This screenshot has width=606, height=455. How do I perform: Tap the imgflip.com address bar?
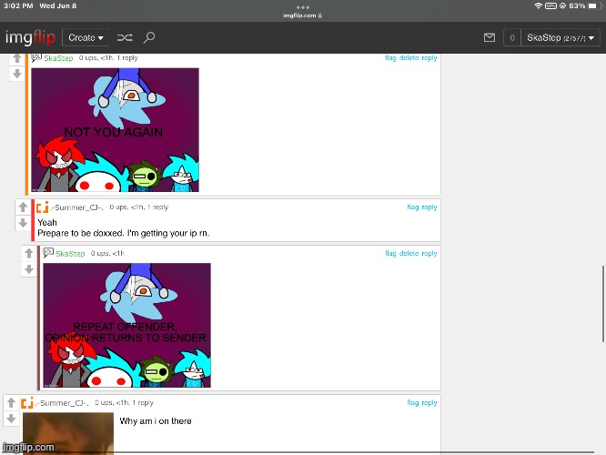303,15
